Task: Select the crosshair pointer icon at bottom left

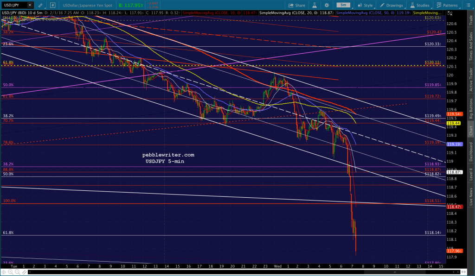Action: [x=4, y=272]
